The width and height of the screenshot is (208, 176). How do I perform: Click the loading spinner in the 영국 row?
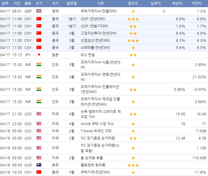(164, 11)
